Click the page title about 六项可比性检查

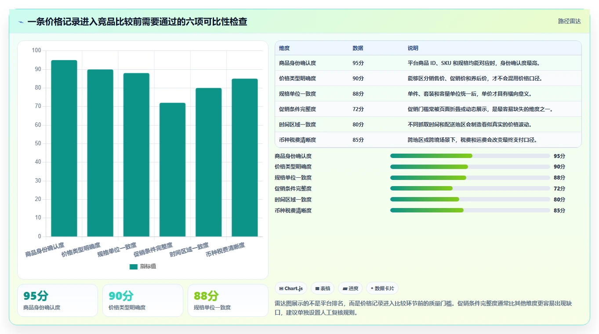[x=137, y=22]
